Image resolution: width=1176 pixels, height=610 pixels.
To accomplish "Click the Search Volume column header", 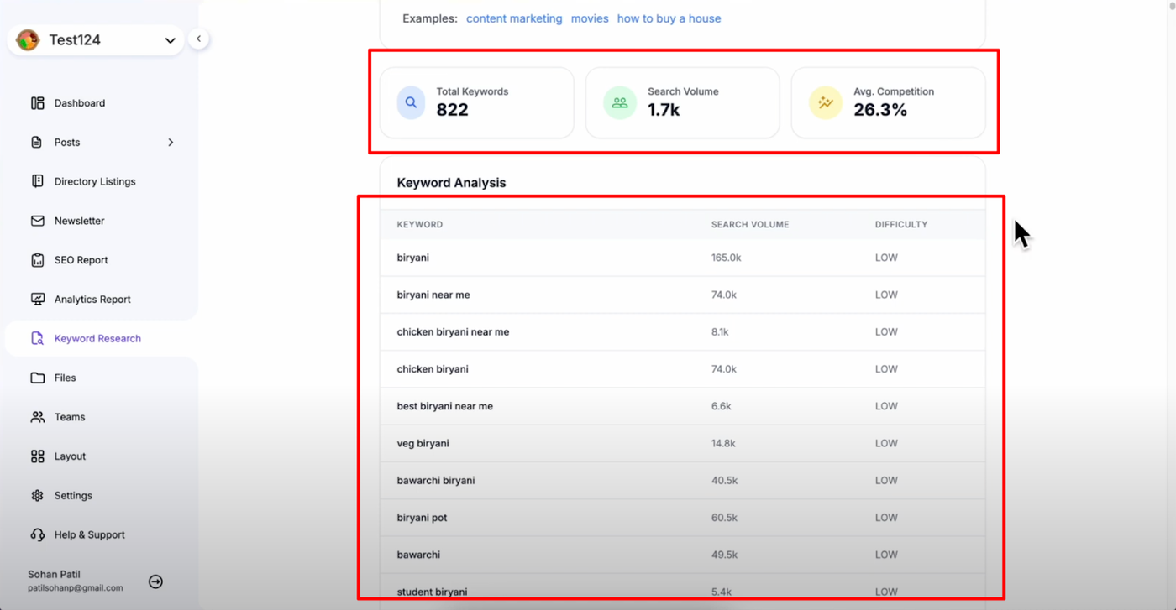I will (x=750, y=225).
